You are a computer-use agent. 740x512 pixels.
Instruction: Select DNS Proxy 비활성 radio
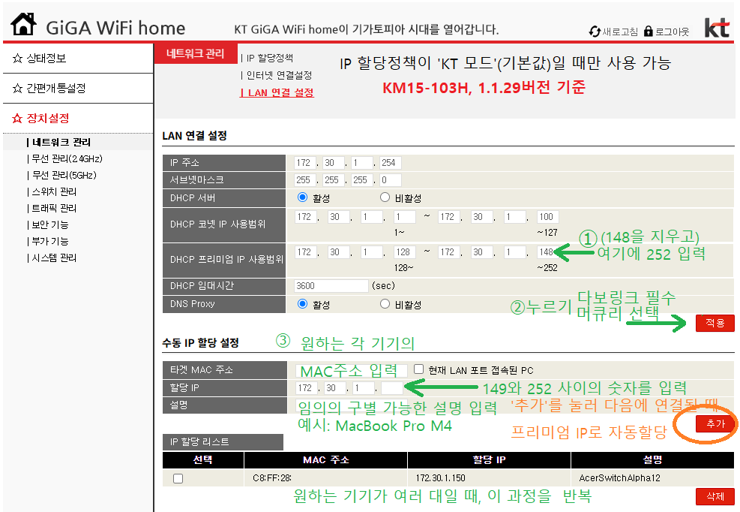pos(385,304)
